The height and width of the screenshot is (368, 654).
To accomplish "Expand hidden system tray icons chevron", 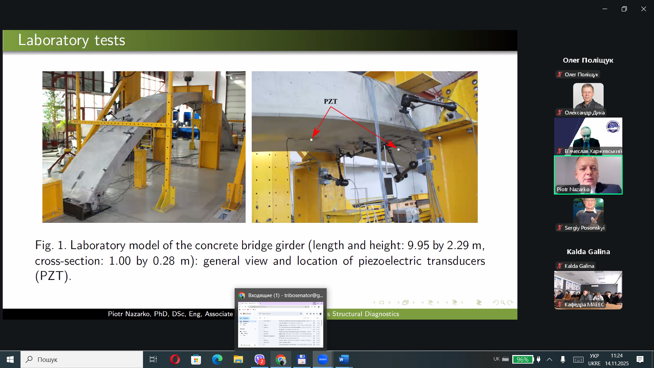I will 549,359.
